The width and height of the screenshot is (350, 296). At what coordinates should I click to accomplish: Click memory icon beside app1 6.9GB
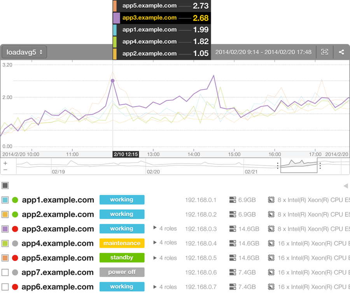[233, 200]
